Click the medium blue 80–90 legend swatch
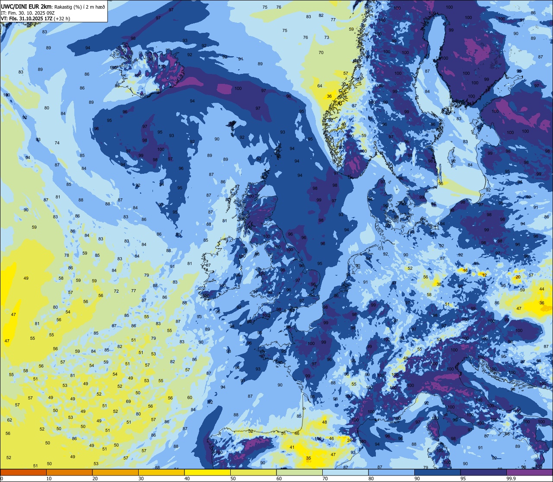Screen dimensions: 553x482 coord(391,472)
